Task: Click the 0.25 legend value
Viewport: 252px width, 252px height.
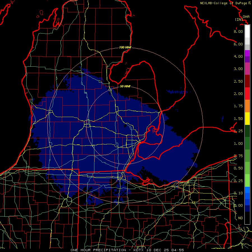Action: 238,181
